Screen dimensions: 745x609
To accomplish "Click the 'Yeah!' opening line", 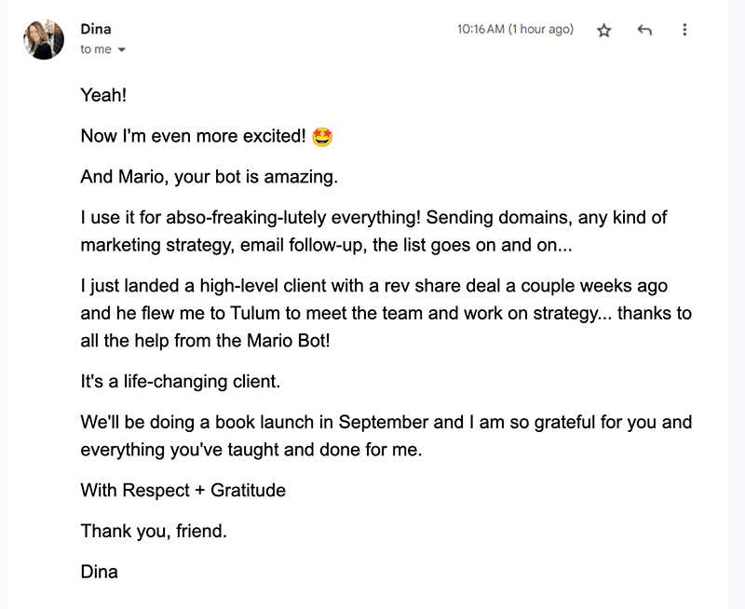I will pyautogui.click(x=101, y=95).
